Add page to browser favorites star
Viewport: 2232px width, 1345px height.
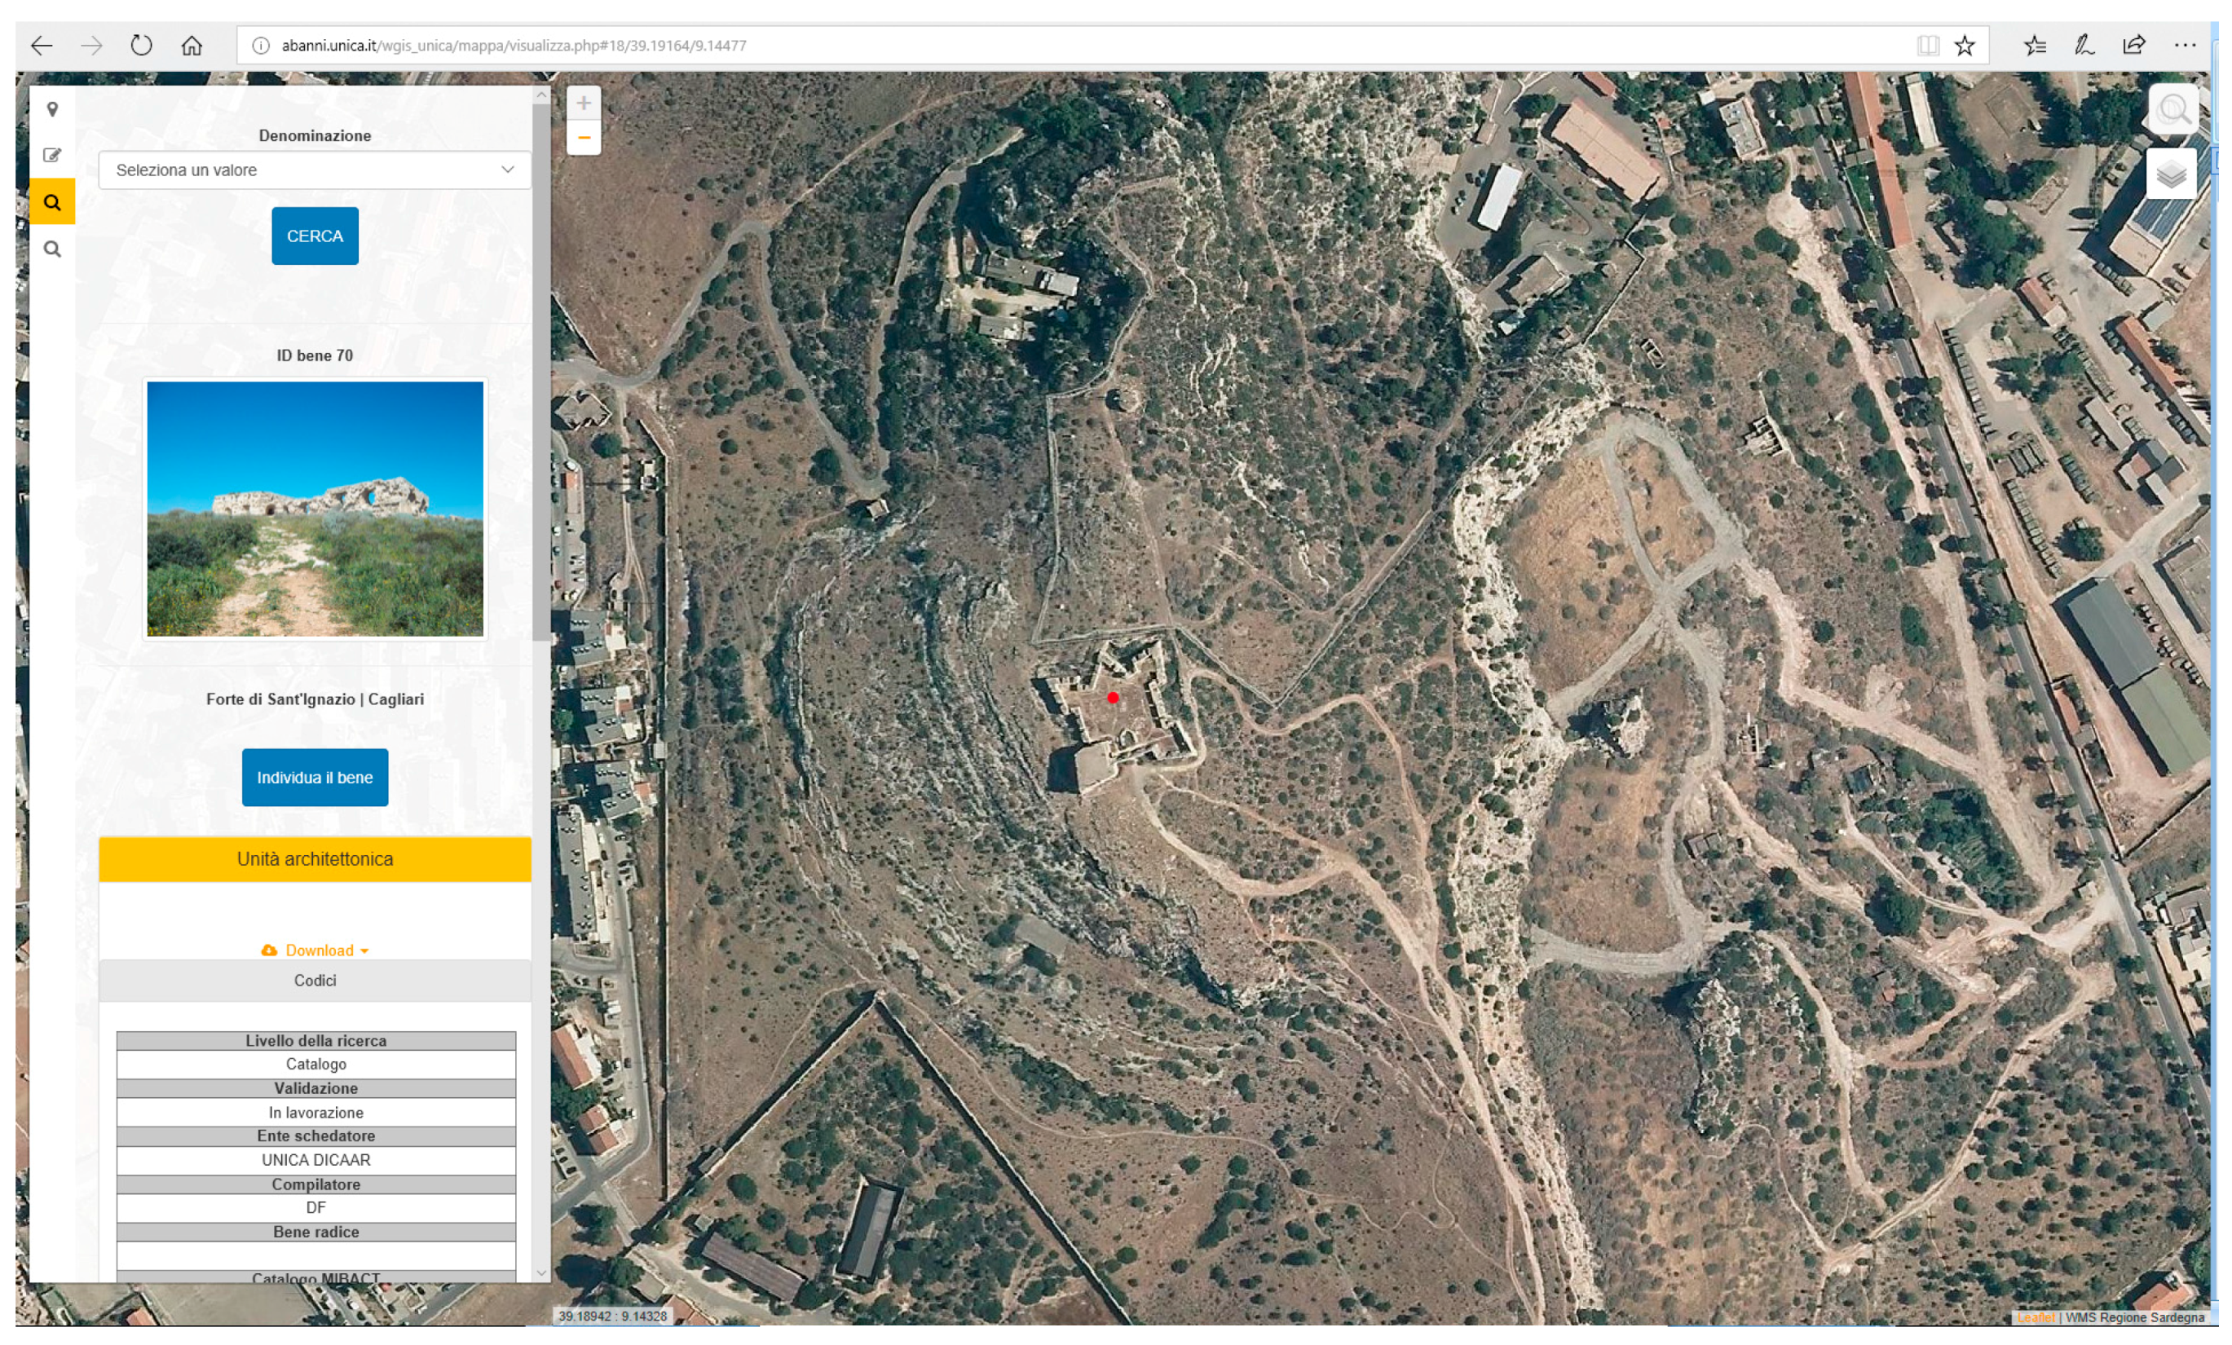click(1964, 46)
